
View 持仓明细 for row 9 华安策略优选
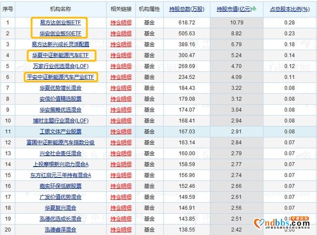point(121,110)
